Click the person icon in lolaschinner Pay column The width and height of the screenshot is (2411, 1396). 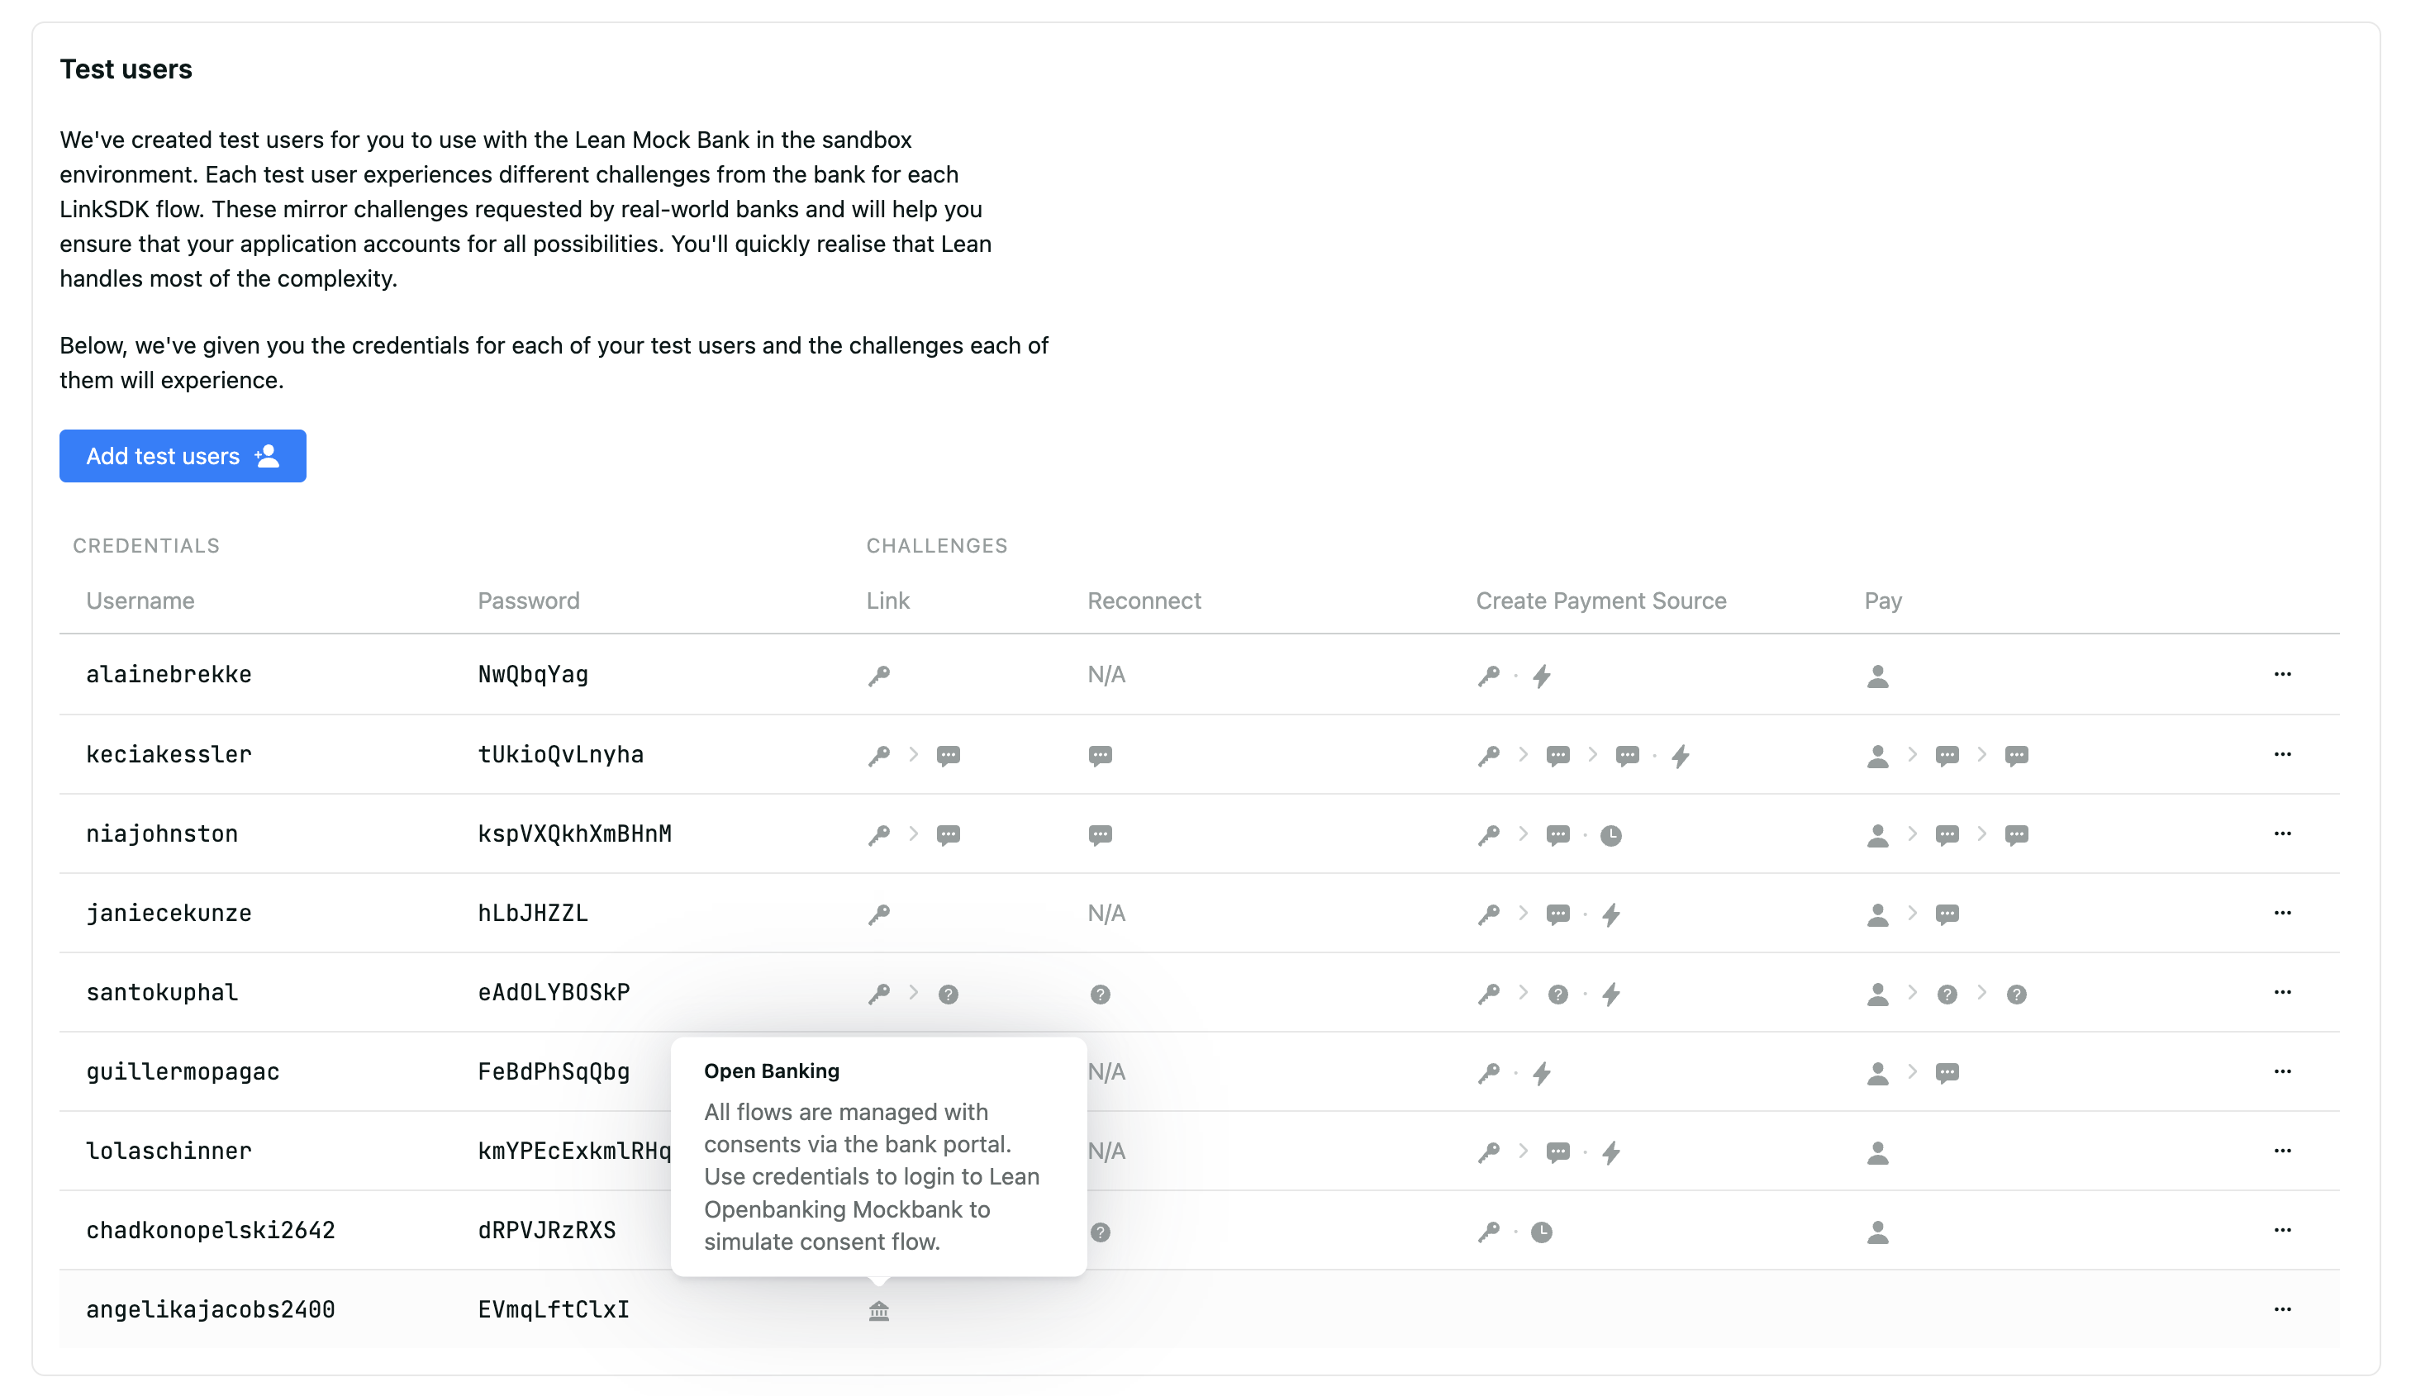(x=1877, y=1153)
